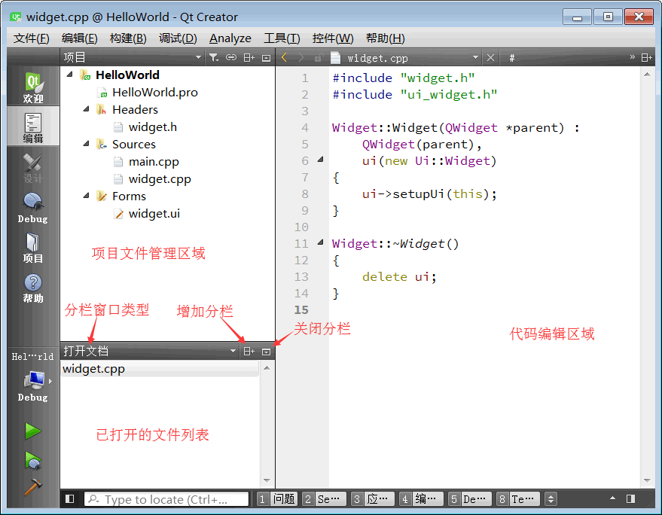The height and width of the screenshot is (515, 662).
Task: Run the project with green play button
Action: point(33,431)
